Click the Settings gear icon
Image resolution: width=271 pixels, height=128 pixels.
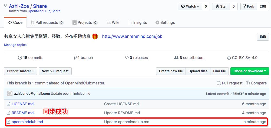pyautogui.click(x=157, y=22)
